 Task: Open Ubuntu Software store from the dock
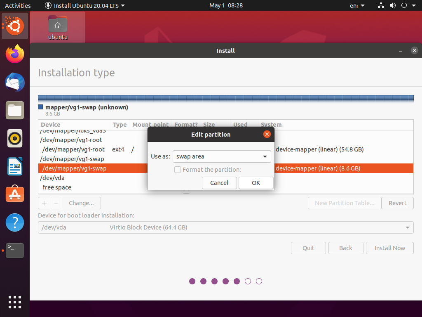click(x=15, y=194)
